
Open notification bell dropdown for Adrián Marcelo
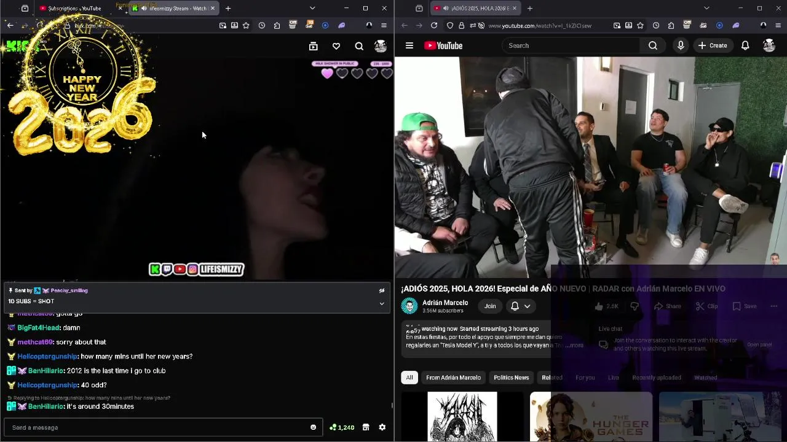click(520, 306)
